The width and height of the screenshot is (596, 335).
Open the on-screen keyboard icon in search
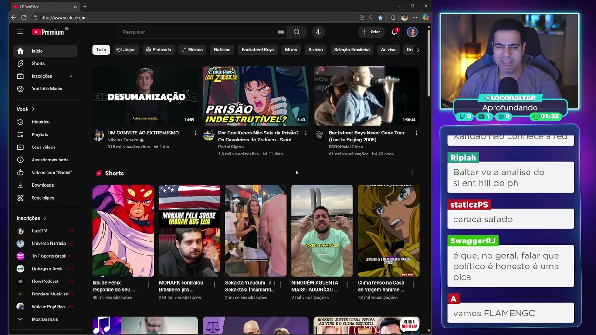click(x=280, y=32)
